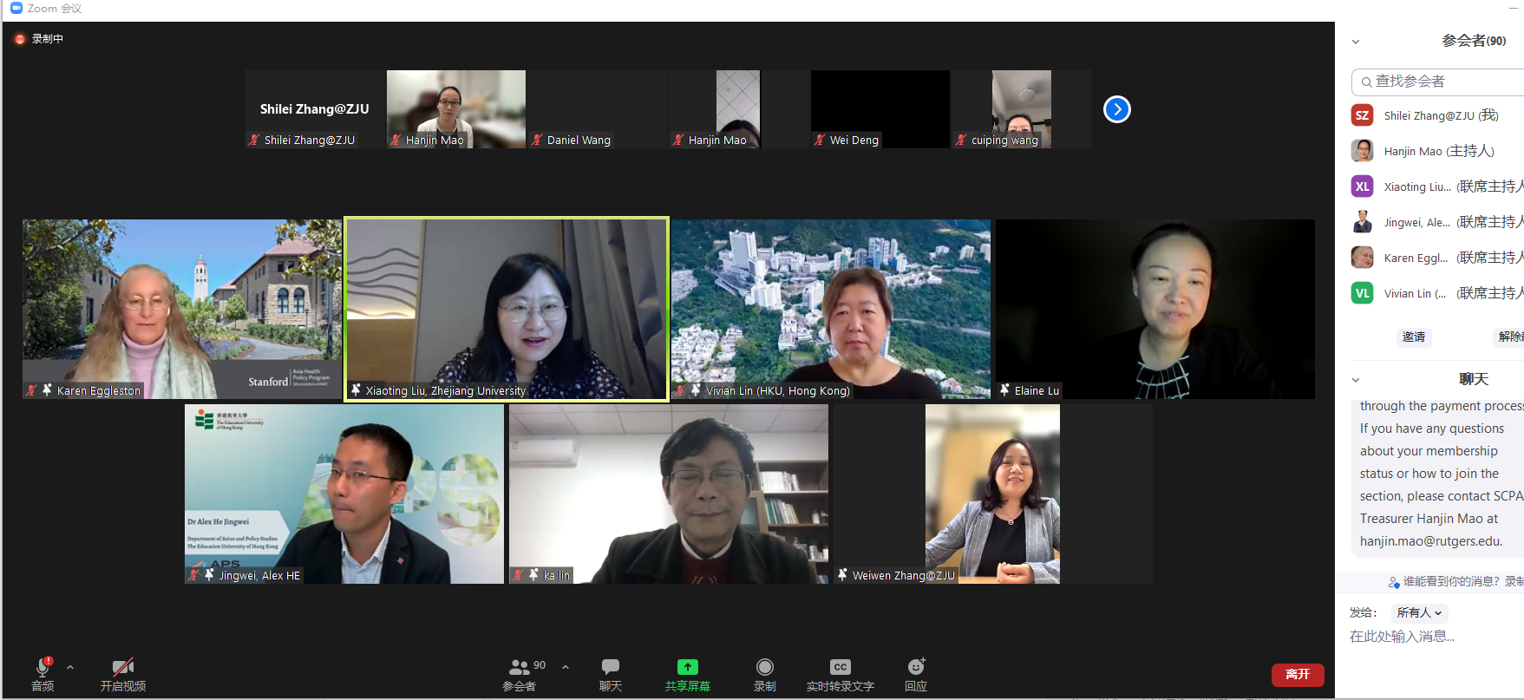Click the Vivian Lin (HKU, Hong Kong) name label
This screenshot has height=700, width=1524.
[x=778, y=390]
